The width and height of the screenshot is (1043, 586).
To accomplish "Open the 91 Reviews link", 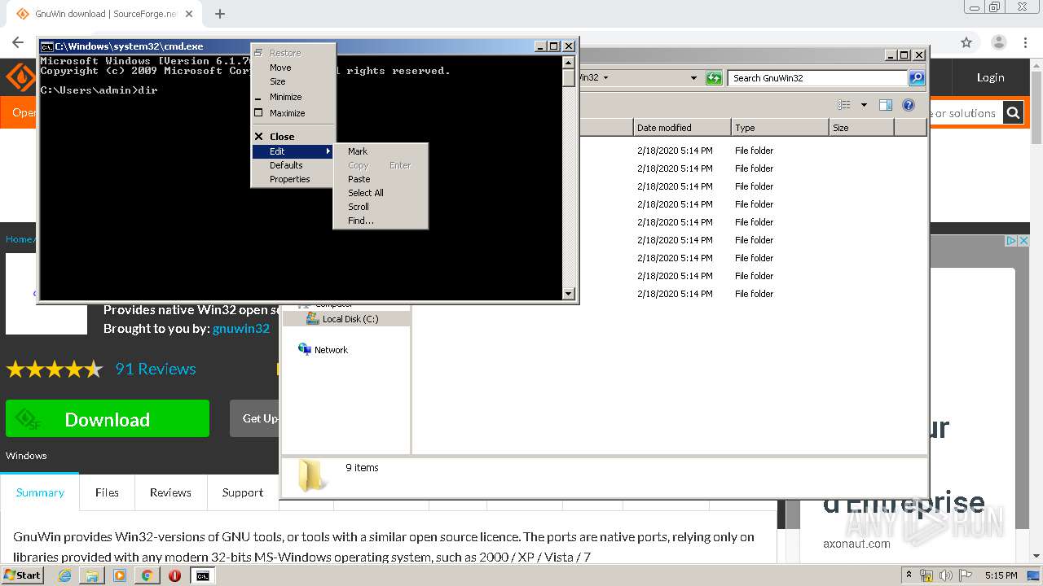I will pyautogui.click(x=156, y=369).
